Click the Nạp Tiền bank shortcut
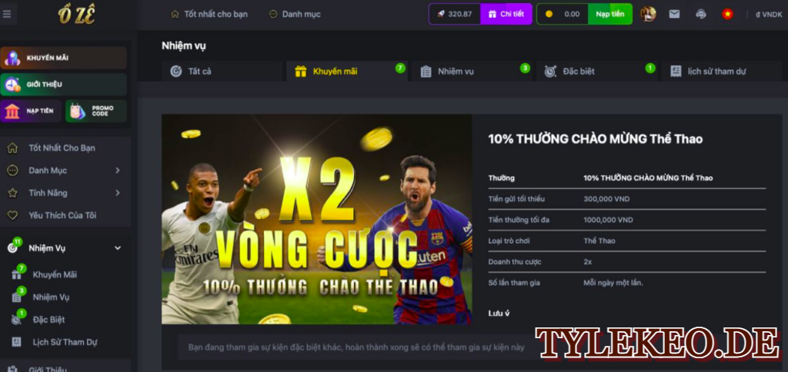 coord(31,111)
